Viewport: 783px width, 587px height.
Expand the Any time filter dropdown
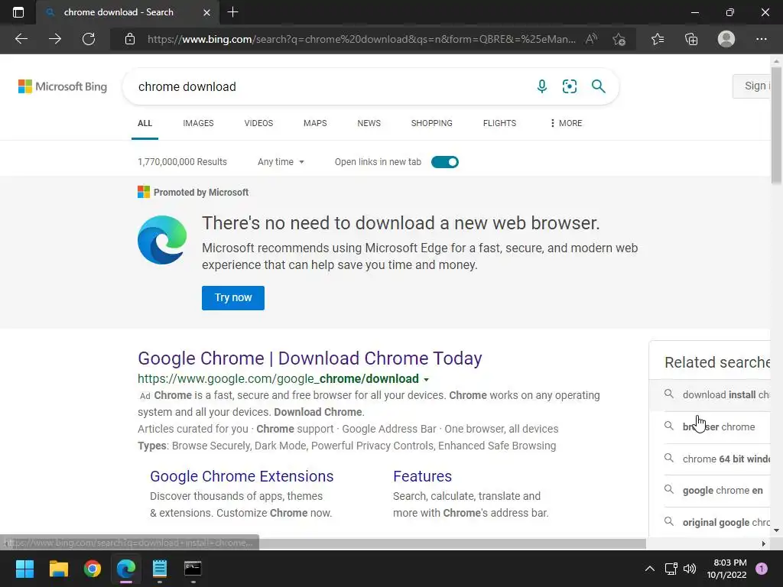pyautogui.click(x=281, y=162)
